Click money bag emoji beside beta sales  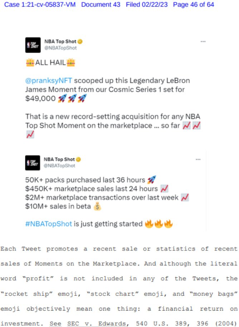pos(97,207)
